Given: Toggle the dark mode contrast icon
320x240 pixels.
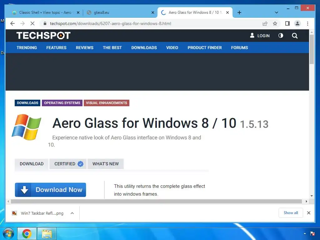Looking at the screenshot, I should [281, 36].
